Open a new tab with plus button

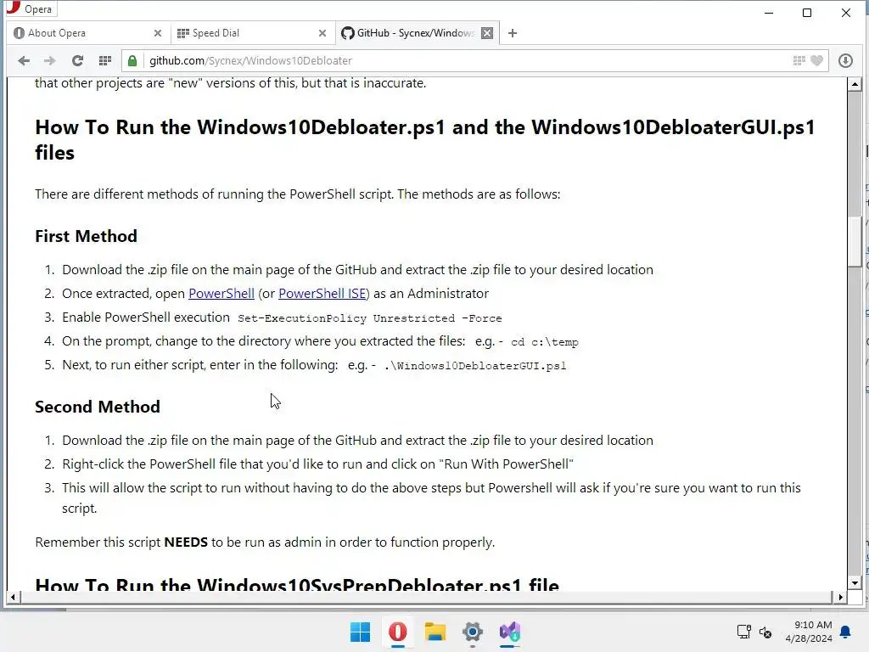pyautogui.click(x=513, y=33)
